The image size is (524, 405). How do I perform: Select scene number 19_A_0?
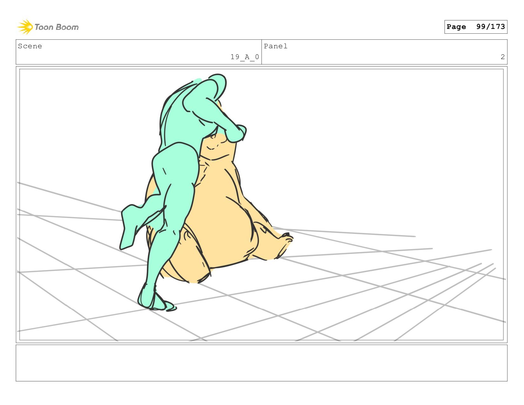(x=245, y=57)
